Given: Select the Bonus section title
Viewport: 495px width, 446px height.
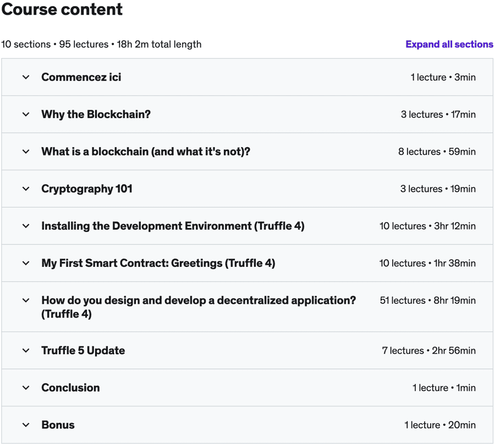Looking at the screenshot, I should tap(58, 425).
